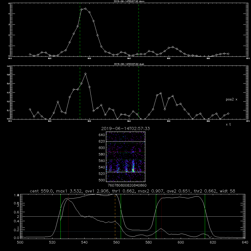Screen dimensions: 251x251
Task: Click the highest data point on dawn curve
Action: pyautogui.click(x=86, y=9)
